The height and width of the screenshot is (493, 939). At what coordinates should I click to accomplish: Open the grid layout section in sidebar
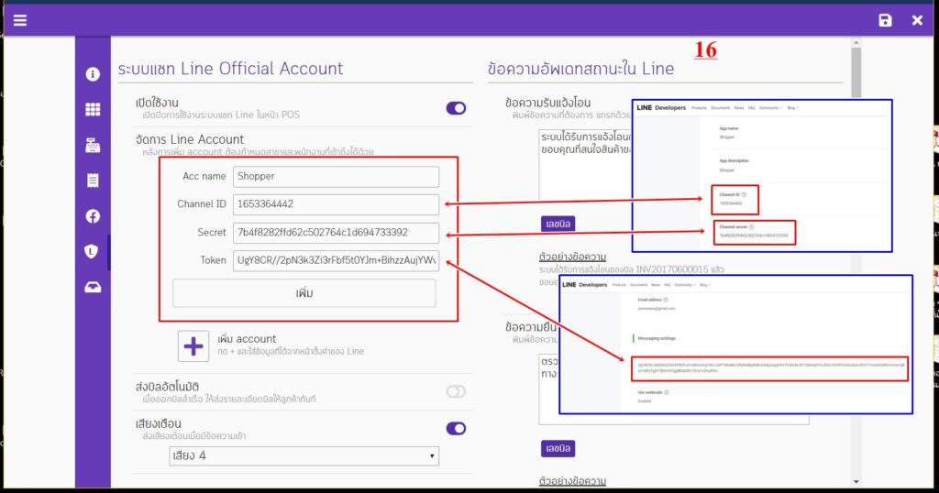(x=93, y=109)
